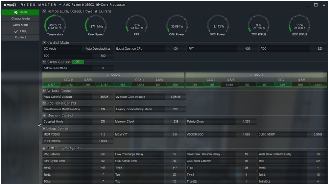Click Write Row-Column Delay value
The height and width of the screenshot is (184, 328).
coord(318,154)
